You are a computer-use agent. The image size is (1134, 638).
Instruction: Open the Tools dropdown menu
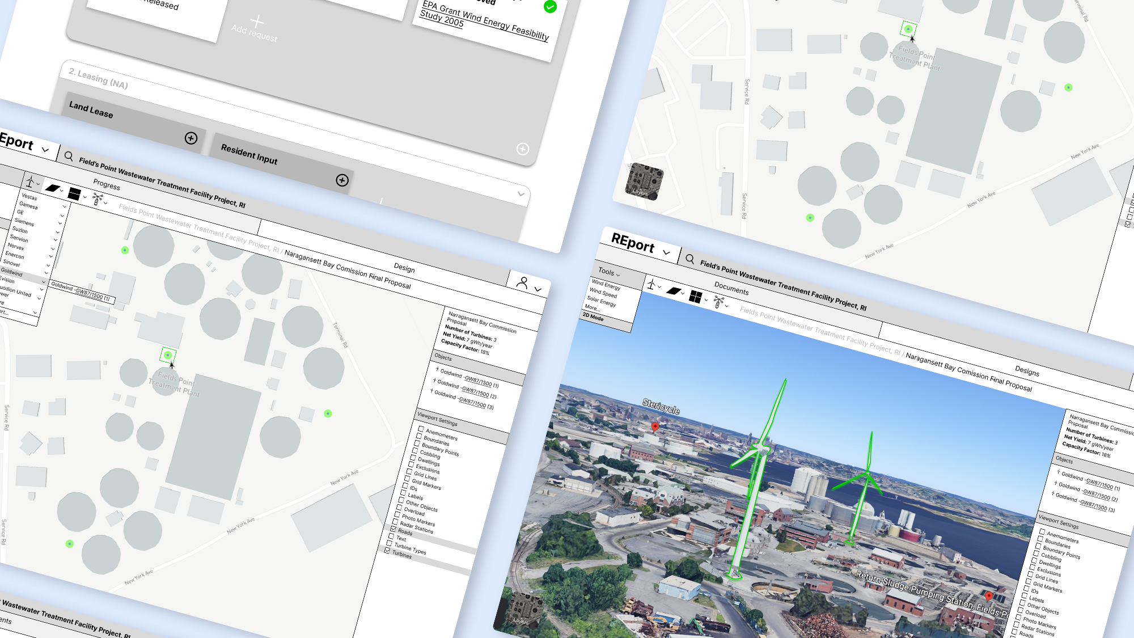tap(609, 272)
